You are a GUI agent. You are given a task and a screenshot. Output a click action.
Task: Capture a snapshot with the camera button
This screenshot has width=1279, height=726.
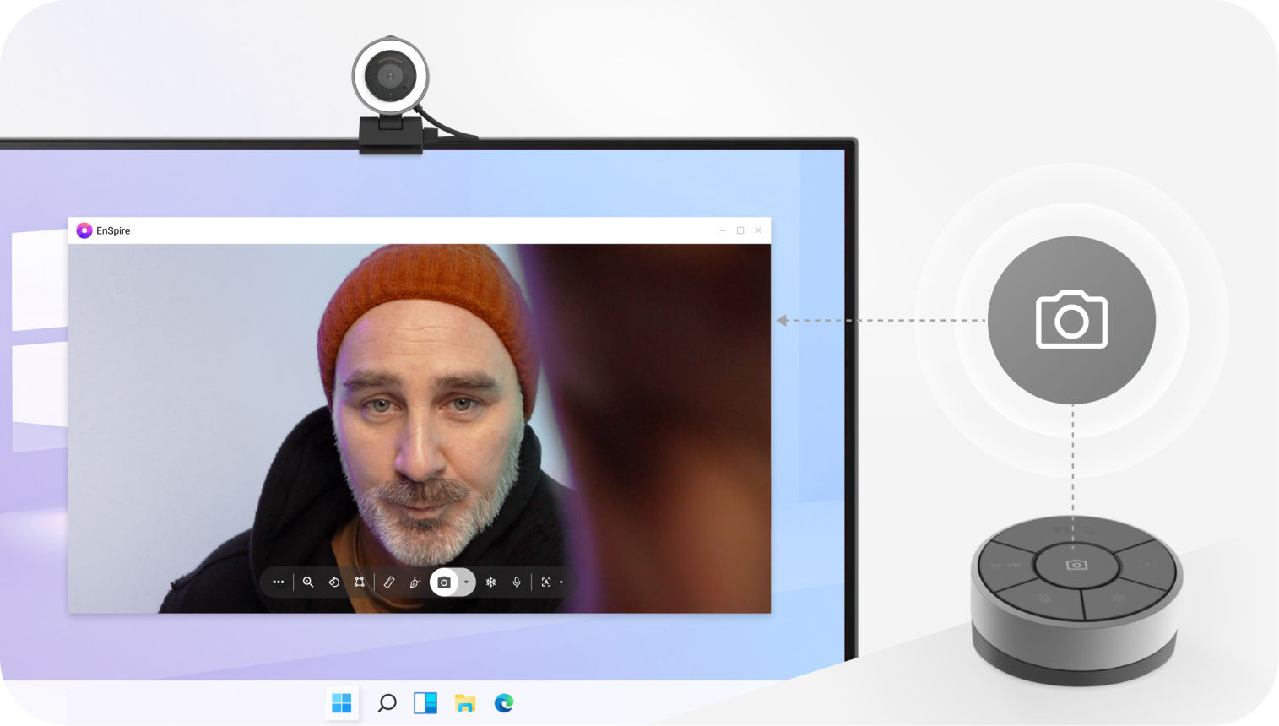(444, 582)
